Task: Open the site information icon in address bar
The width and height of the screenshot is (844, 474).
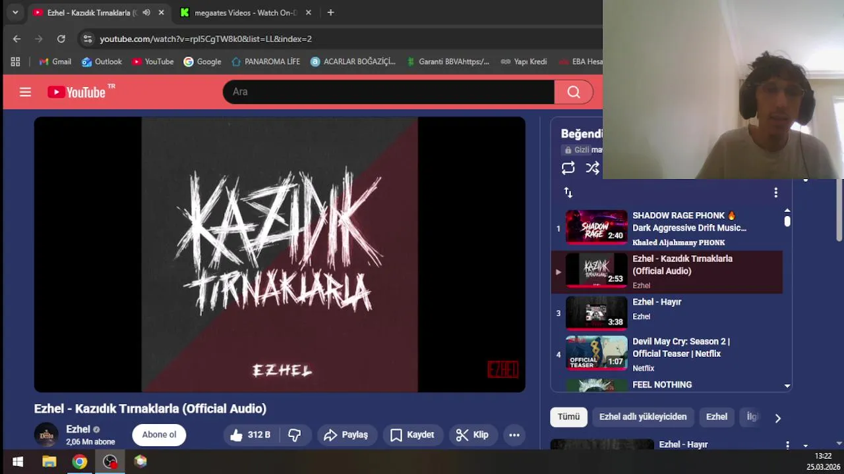Action: pyautogui.click(x=87, y=39)
